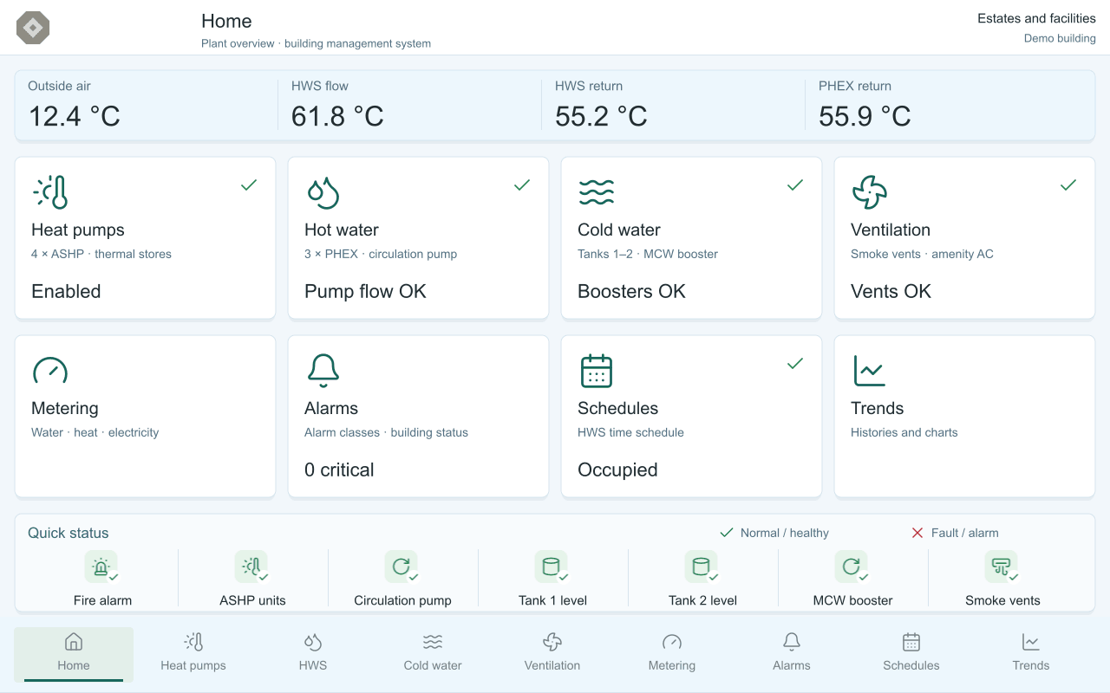Open the Cold water card title
Image resolution: width=1110 pixels, height=693 pixels.
(x=619, y=230)
